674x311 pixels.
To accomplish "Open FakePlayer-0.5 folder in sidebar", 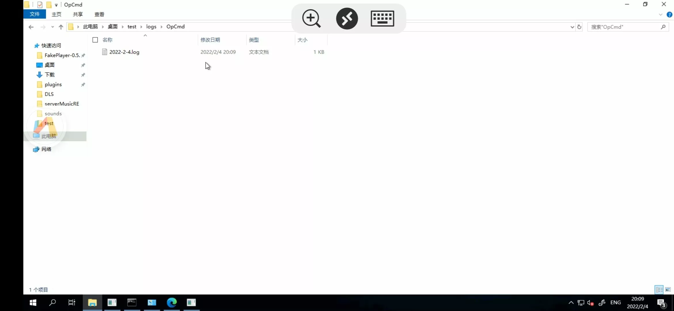I will (x=62, y=55).
